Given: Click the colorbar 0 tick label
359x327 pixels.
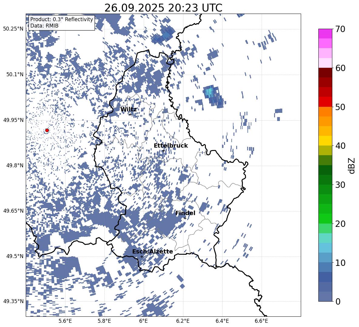Looking at the screenshot, I should pos(338,301).
